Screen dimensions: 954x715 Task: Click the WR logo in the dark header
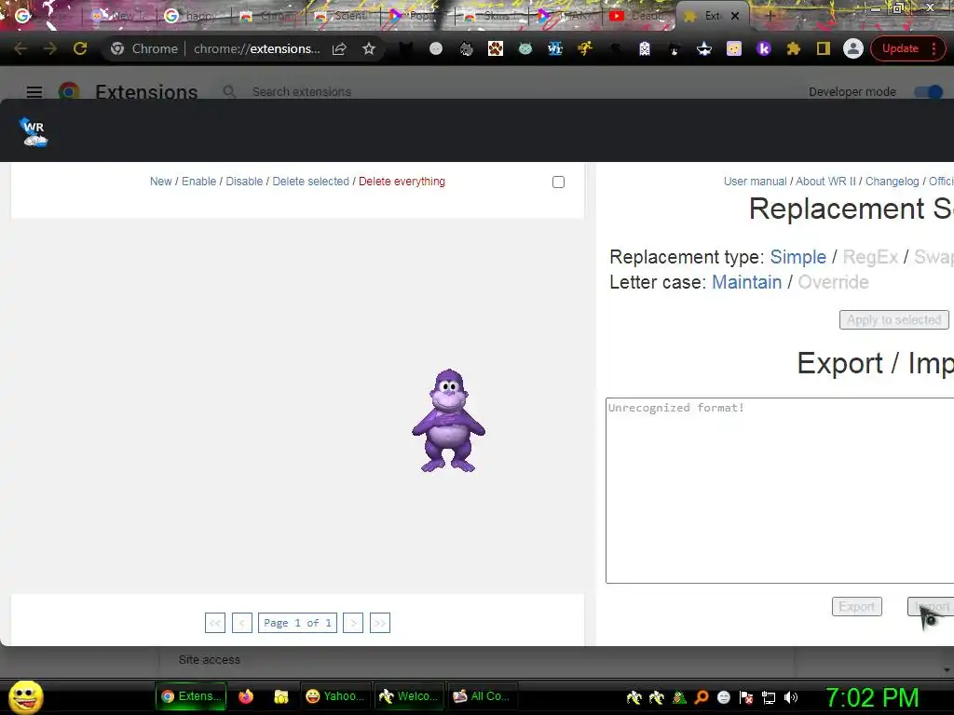(x=34, y=132)
